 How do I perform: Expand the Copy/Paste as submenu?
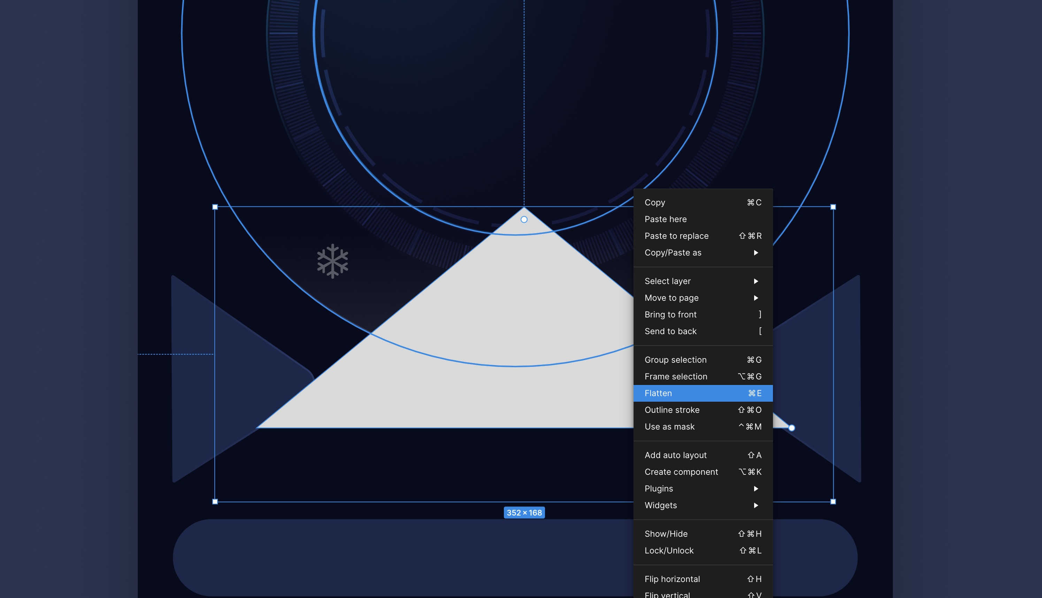pos(674,253)
